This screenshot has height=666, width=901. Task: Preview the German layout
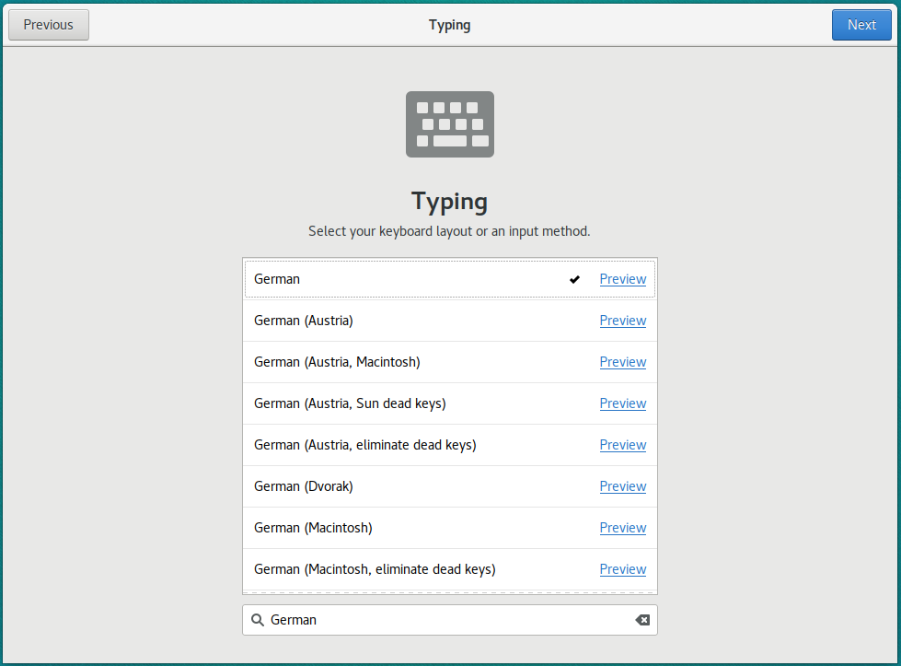point(623,279)
